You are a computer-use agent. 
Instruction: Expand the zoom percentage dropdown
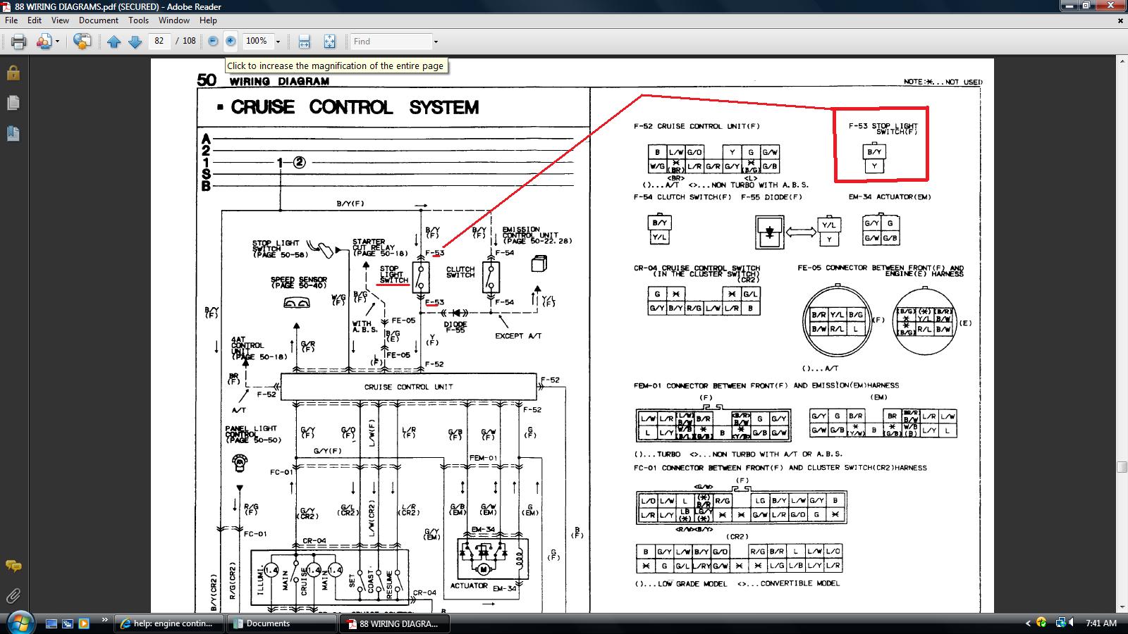tap(278, 42)
